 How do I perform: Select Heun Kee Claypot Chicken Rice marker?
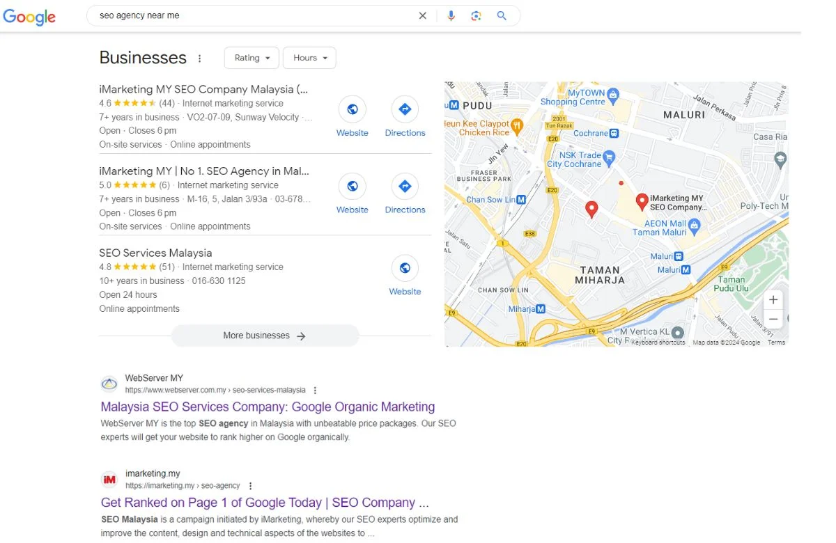coord(516,126)
